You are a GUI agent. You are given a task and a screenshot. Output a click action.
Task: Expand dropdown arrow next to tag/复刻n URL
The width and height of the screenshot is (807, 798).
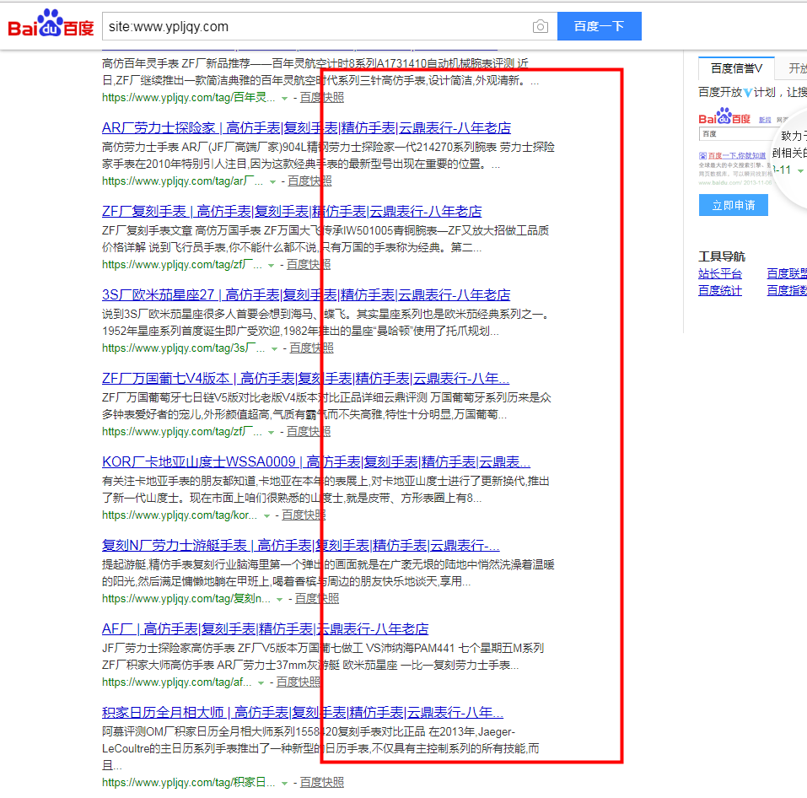(279, 600)
